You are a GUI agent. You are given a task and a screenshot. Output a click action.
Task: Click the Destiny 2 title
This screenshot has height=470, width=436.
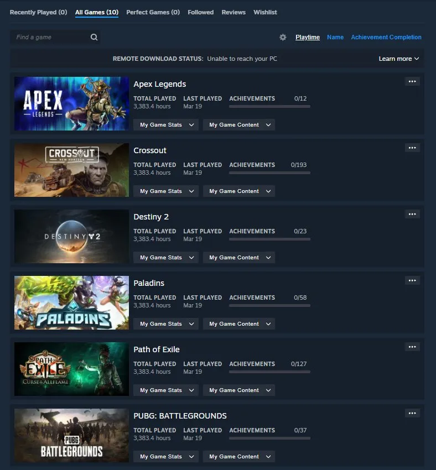pos(151,217)
